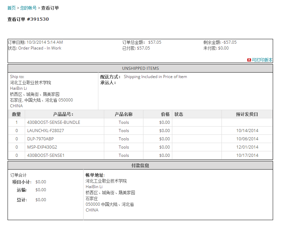
Task: Click the 价格 column header
Action: click(165, 114)
